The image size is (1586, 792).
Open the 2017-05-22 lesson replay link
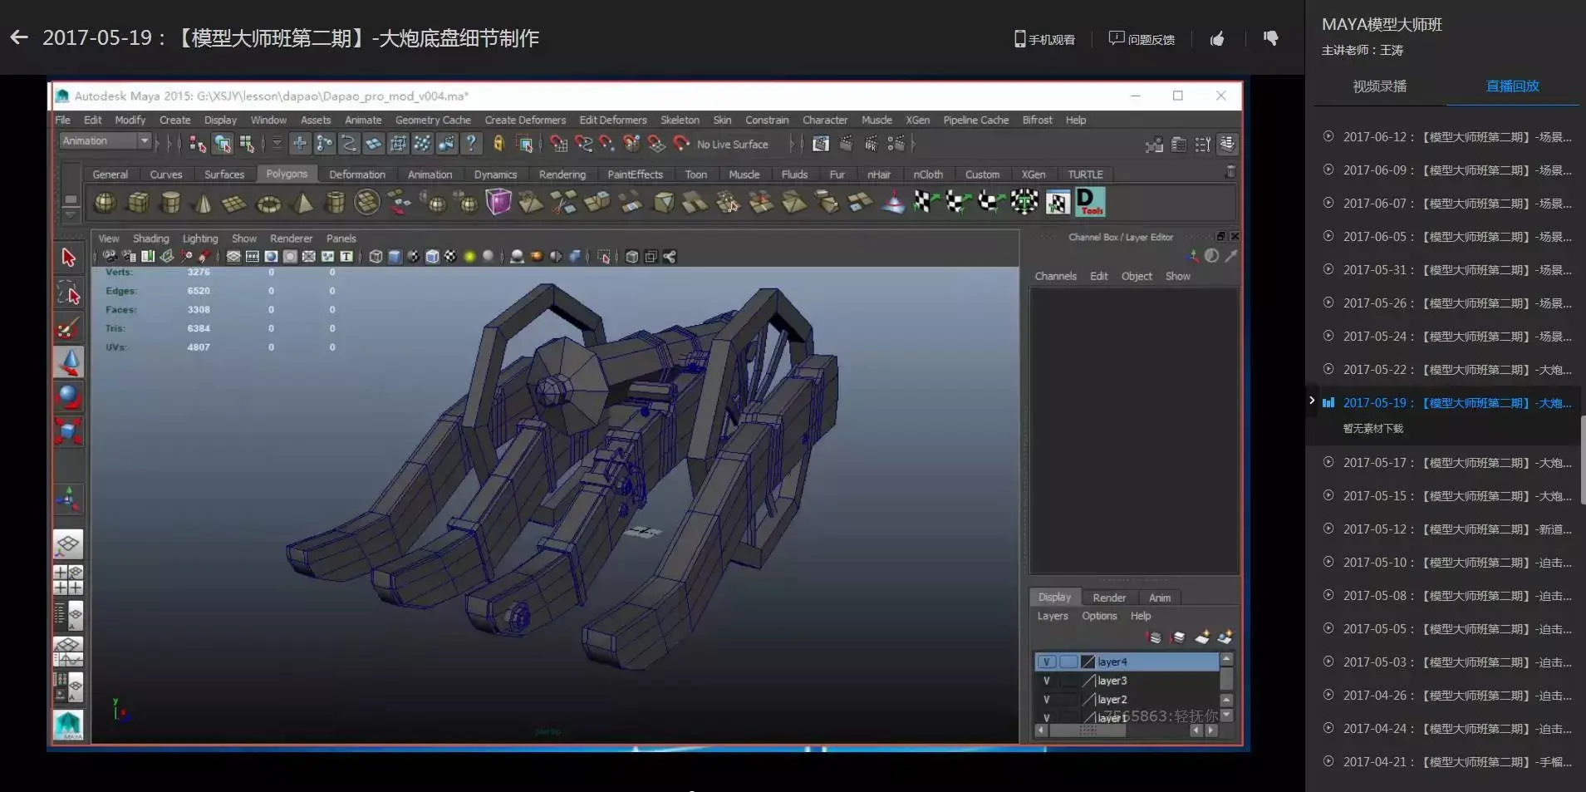coord(1456,370)
